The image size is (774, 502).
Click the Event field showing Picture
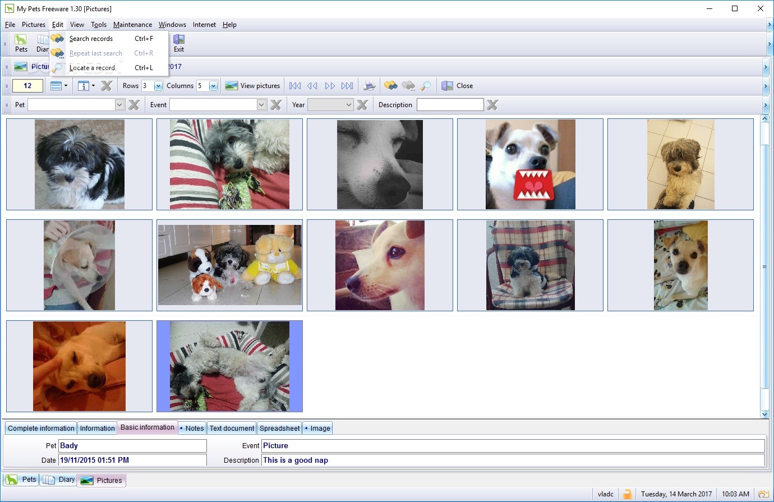(x=513, y=446)
